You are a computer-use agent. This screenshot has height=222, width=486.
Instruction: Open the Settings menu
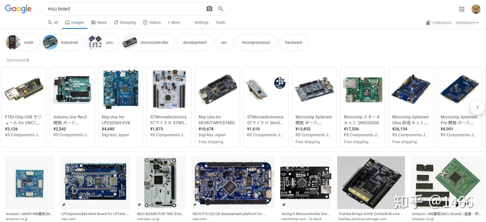[x=201, y=22]
